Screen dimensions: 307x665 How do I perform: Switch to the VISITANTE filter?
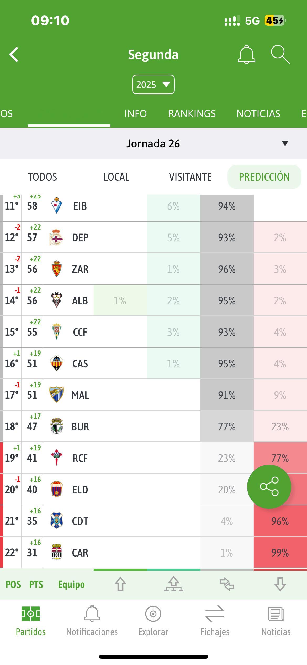click(190, 177)
